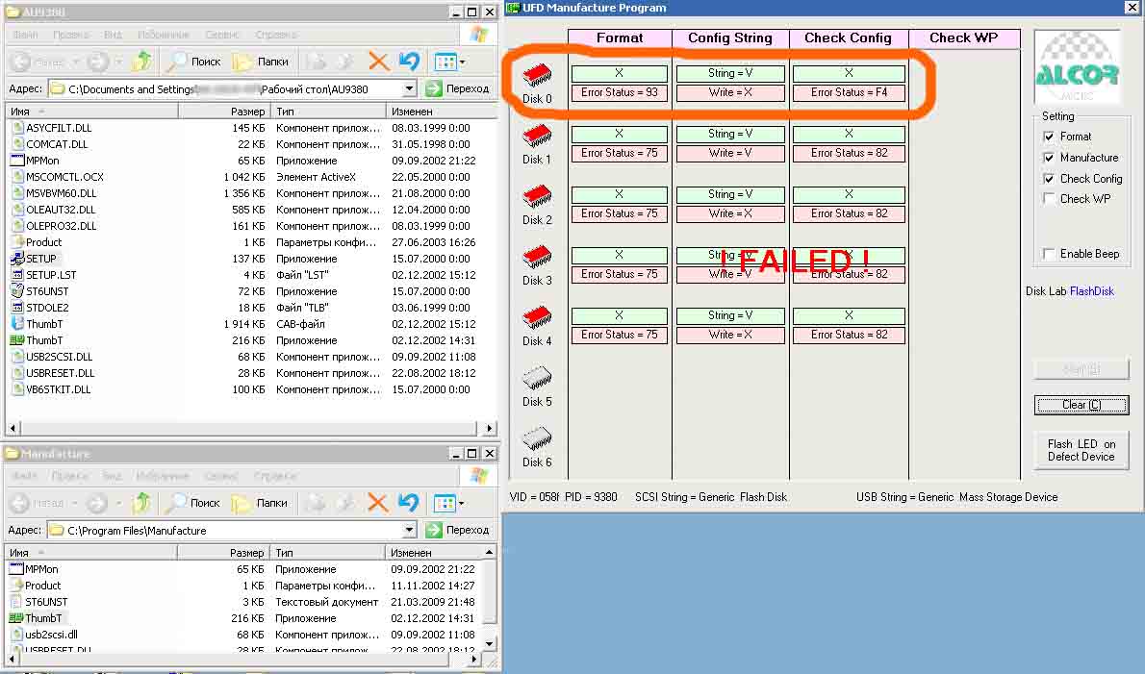Click Views icon in Manufacture toolbar
The width and height of the screenshot is (1145, 674).
point(444,503)
